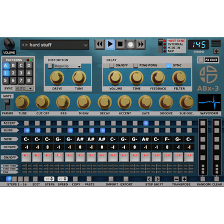Click the left arrow icon below the menu
Screen dimensions: 224x224
(216, 51)
